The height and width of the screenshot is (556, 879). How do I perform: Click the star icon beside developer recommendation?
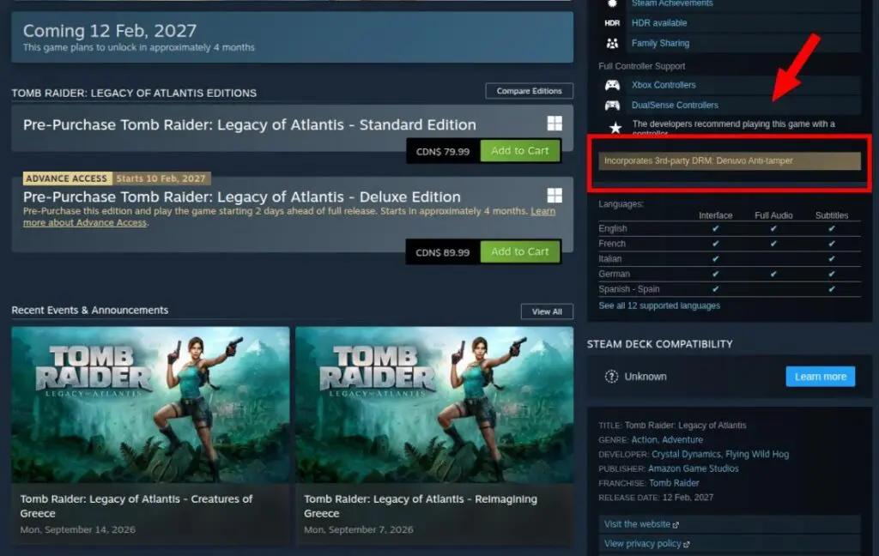coord(615,128)
